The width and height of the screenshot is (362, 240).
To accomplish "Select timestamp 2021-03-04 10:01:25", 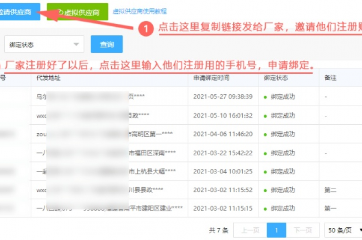I will click(x=223, y=171).
